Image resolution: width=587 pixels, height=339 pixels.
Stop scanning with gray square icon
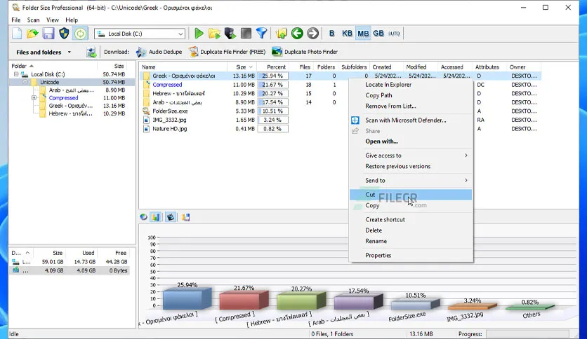click(246, 34)
